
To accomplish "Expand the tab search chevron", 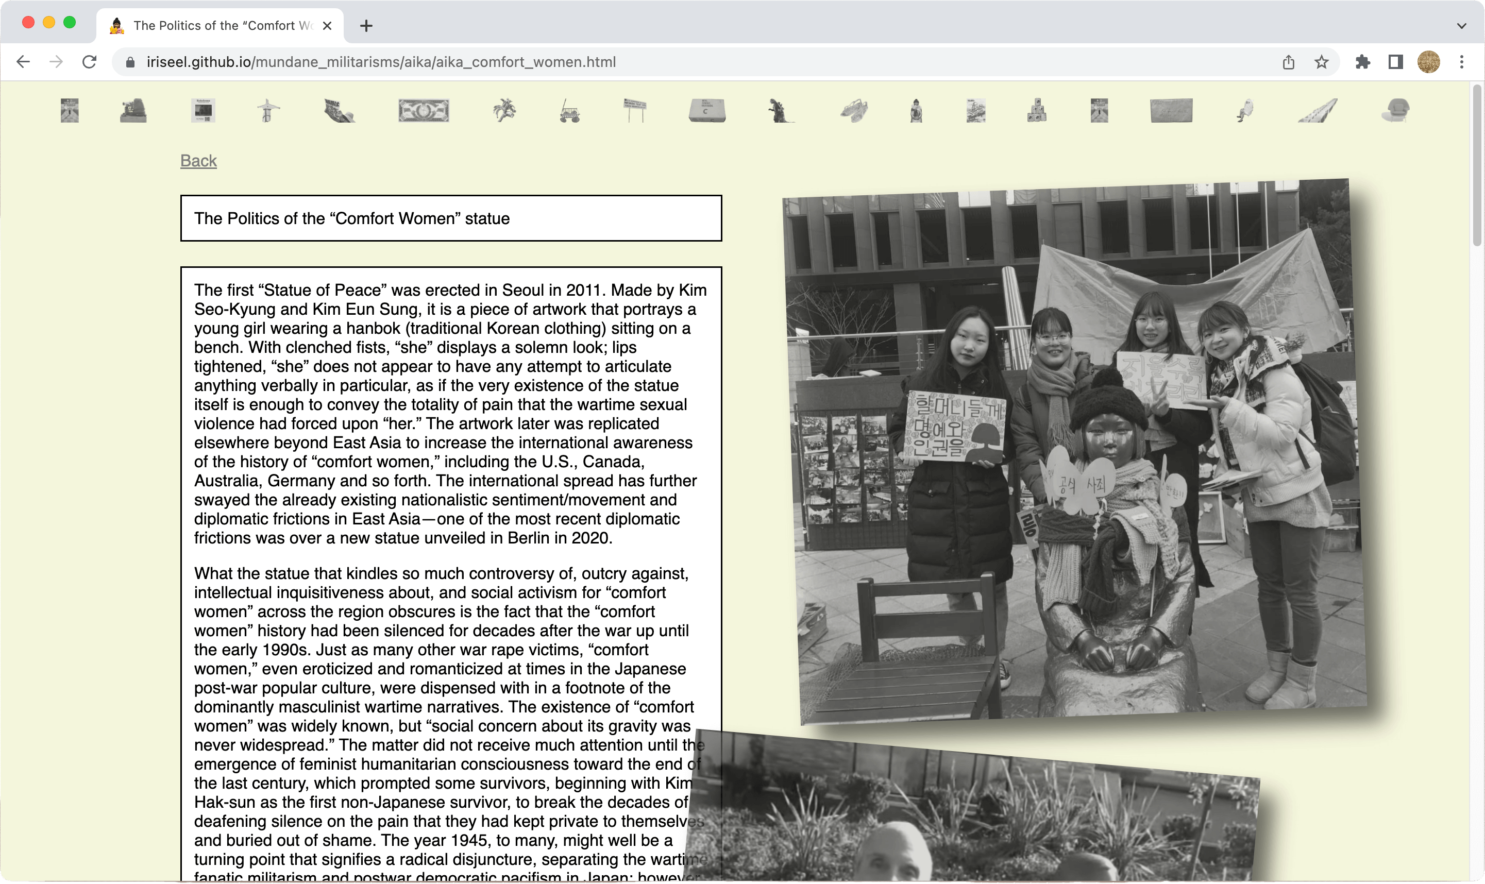I will coord(1461,26).
